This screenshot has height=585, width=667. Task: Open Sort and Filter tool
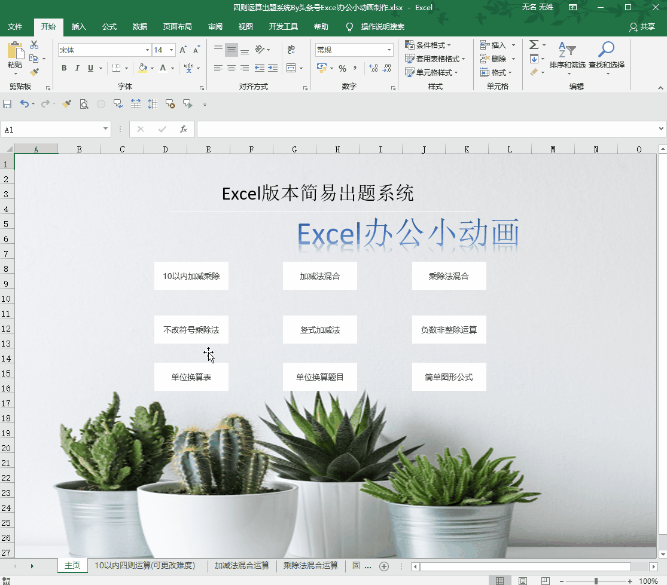[x=567, y=57]
